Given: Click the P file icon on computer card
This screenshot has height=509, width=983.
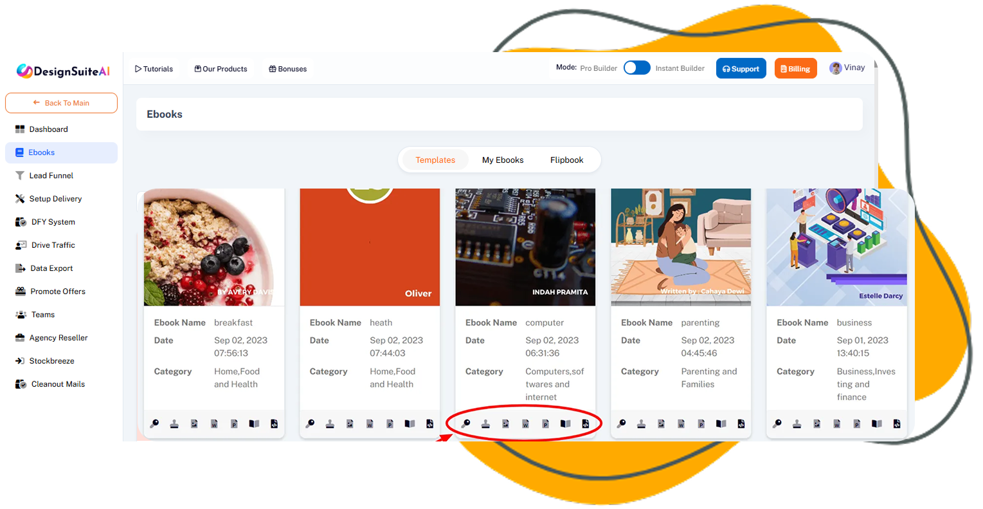Looking at the screenshot, I should 545,423.
